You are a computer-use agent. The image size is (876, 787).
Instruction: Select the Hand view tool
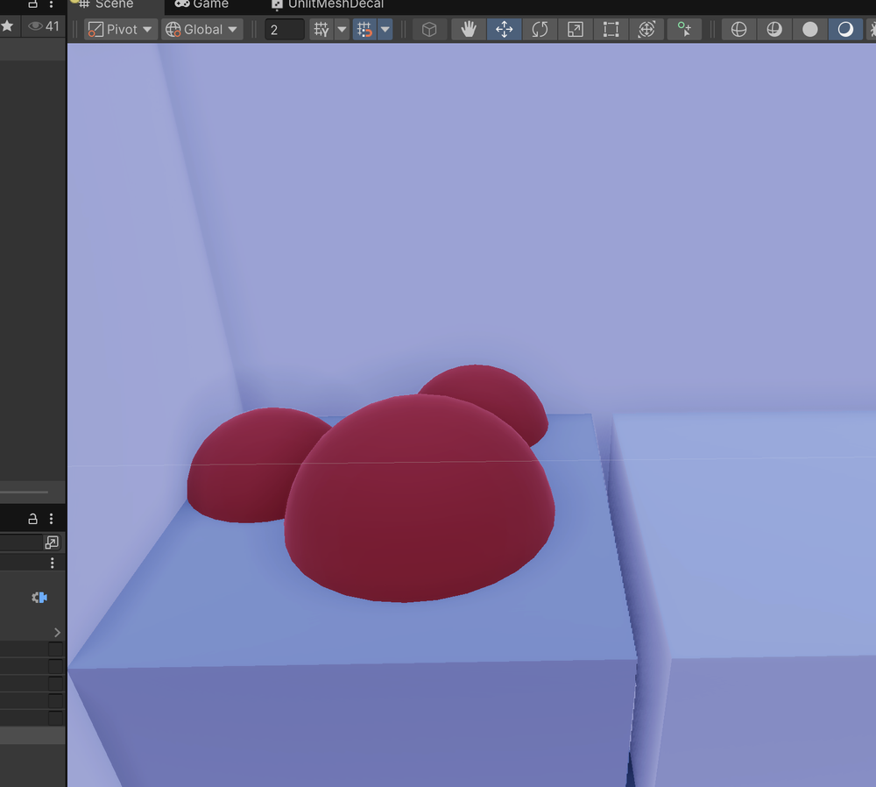click(468, 30)
